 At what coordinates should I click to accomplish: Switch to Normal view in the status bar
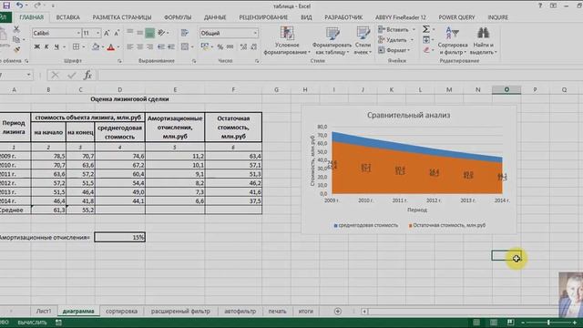tap(476, 322)
